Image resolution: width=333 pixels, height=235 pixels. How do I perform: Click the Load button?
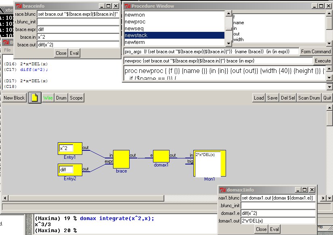(x=259, y=98)
